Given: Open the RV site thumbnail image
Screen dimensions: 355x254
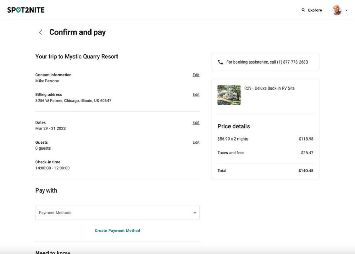Looking at the screenshot, I should click(x=229, y=95).
